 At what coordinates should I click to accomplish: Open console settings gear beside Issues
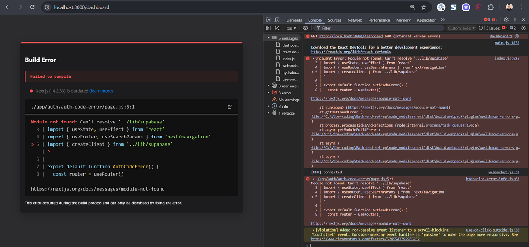click(523, 28)
